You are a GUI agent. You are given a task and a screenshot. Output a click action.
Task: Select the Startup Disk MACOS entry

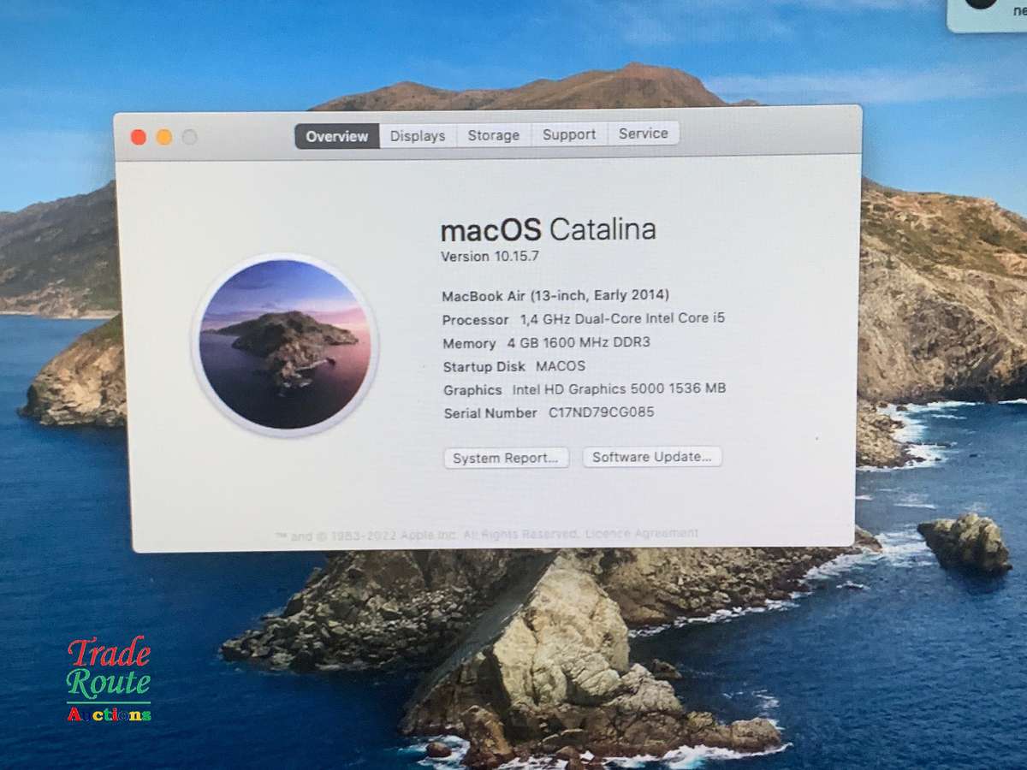click(513, 366)
